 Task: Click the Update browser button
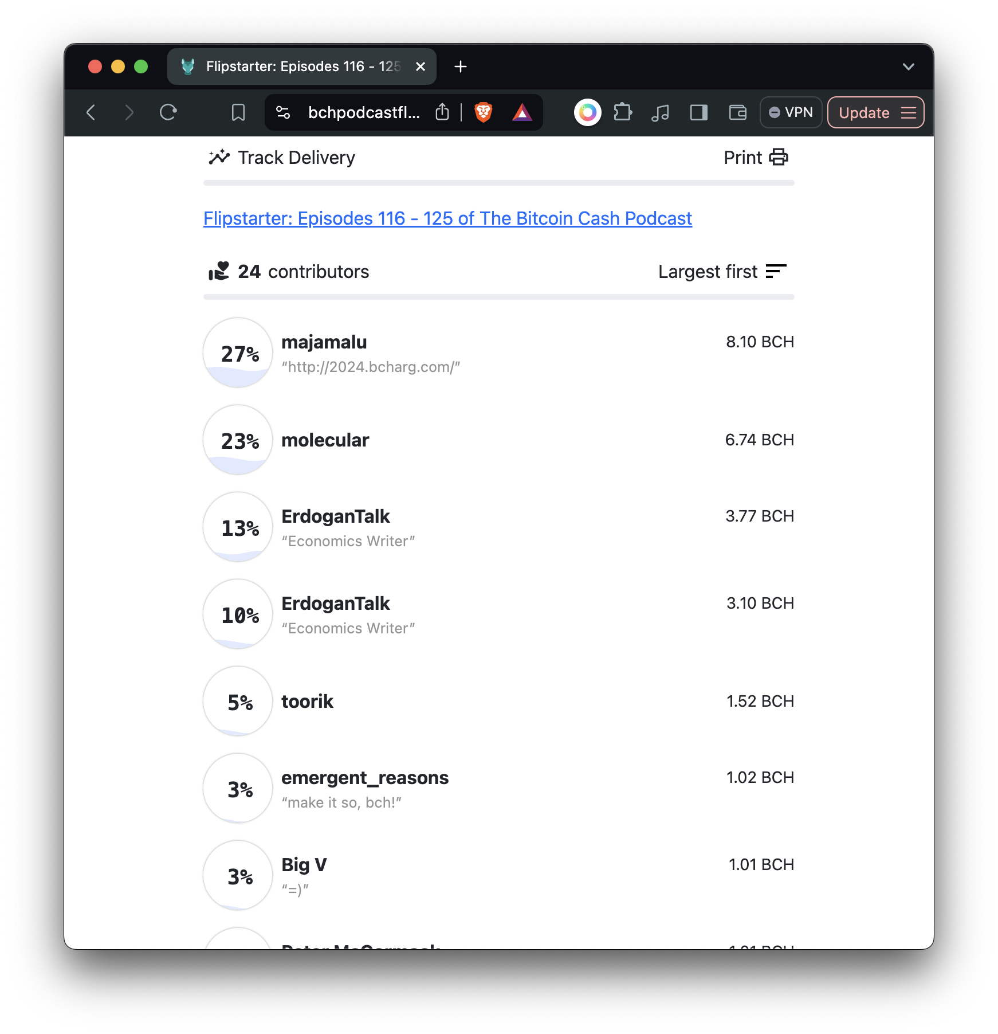click(x=875, y=112)
